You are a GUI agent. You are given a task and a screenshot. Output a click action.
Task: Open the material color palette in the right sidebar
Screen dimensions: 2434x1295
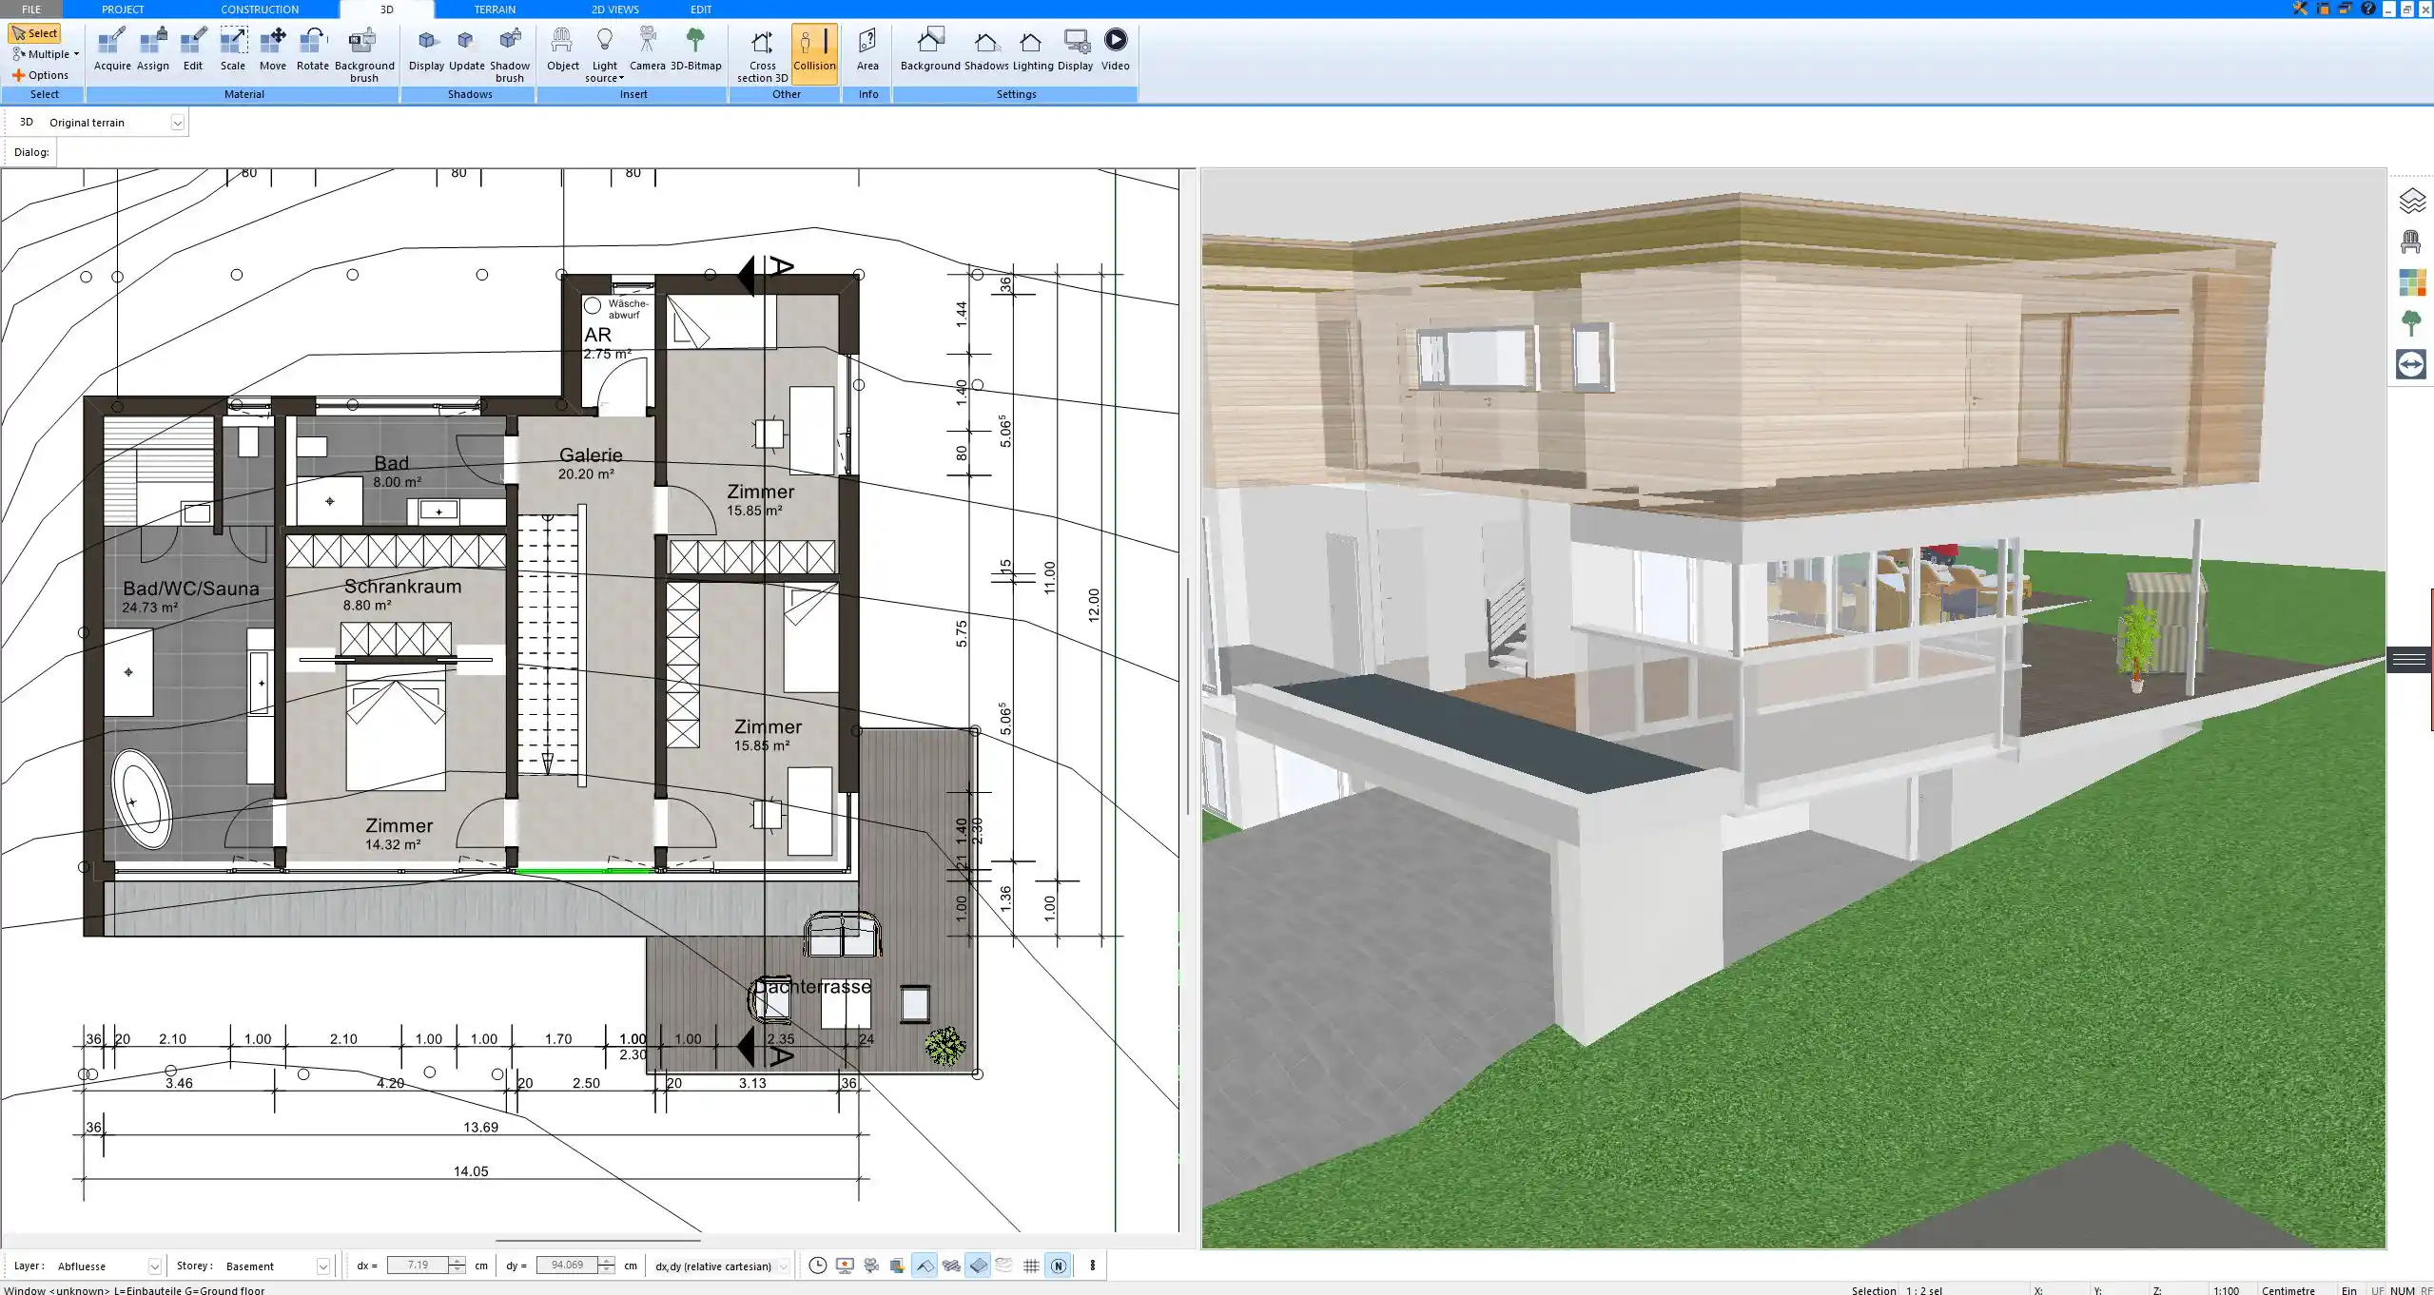tap(2414, 282)
